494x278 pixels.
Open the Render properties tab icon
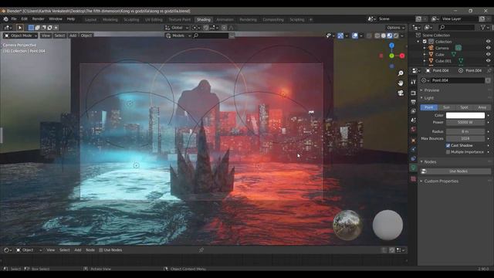pos(414,93)
